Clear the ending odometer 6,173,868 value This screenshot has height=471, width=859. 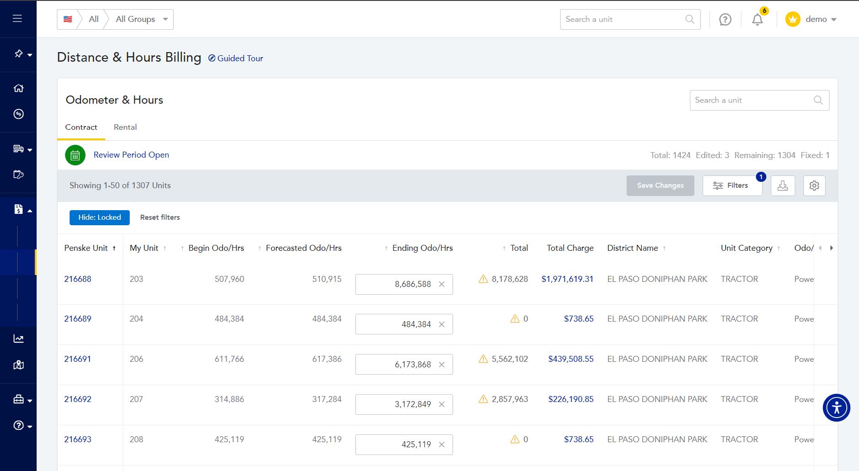coord(442,365)
